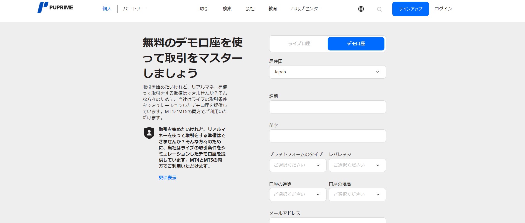Open the 検索 menu
525x223 pixels.
[227, 9]
